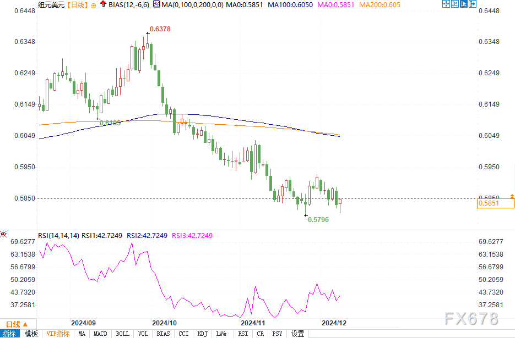Click the RSI(14,14,14) label

(x=58, y=235)
